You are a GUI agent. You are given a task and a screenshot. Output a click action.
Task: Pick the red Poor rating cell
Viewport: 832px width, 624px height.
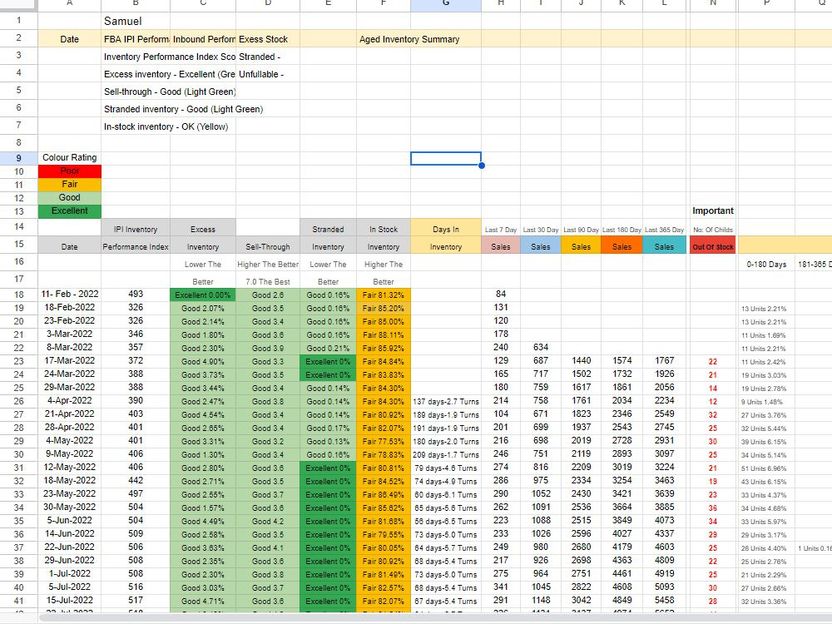[x=70, y=171]
